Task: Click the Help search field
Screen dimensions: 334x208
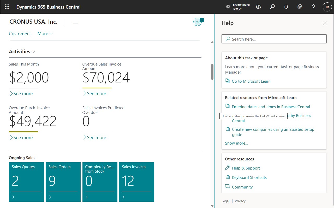Action: click(274, 39)
